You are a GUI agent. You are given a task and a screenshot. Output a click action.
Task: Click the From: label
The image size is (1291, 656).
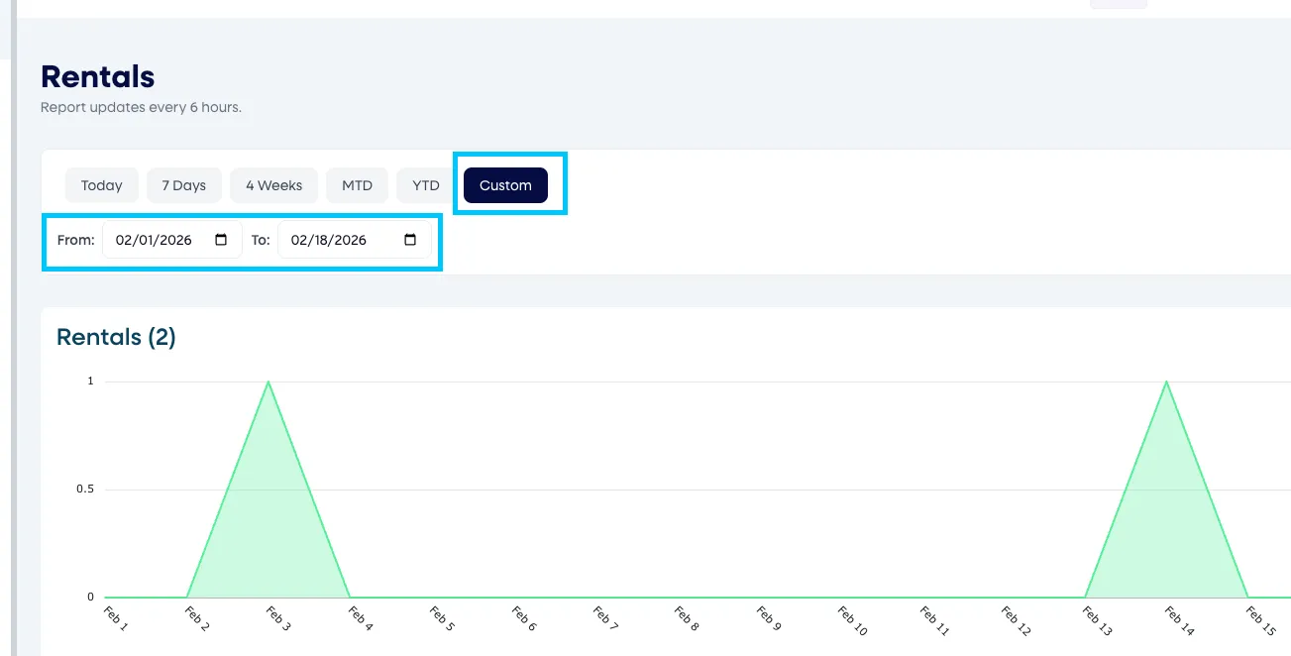coord(76,240)
